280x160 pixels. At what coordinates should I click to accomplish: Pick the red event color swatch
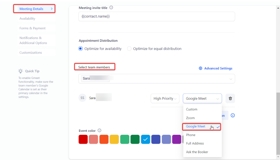pyautogui.click(x=83, y=139)
